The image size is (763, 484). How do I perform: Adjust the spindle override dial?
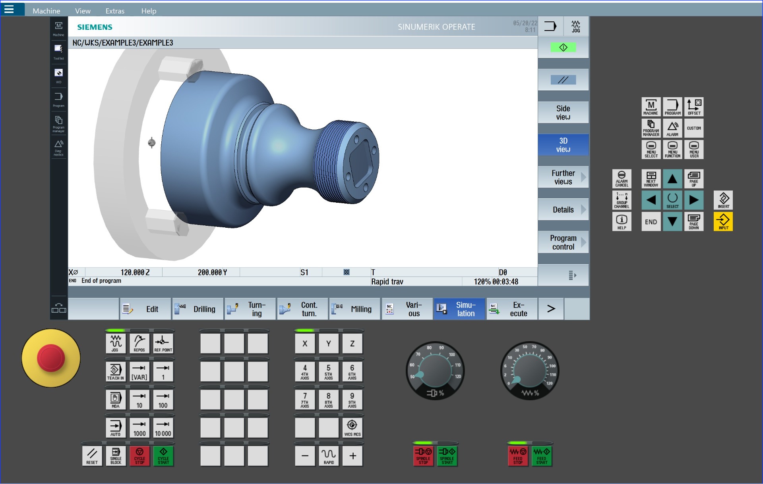(435, 371)
